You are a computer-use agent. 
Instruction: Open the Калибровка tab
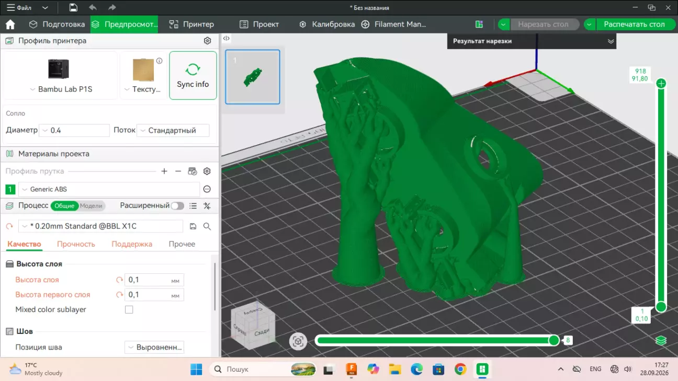tap(327, 25)
